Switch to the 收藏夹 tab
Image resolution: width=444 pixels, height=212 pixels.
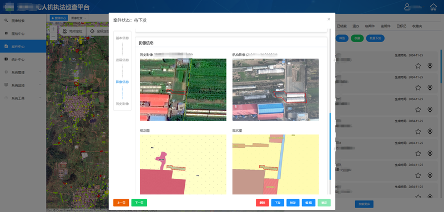[x=417, y=26]
